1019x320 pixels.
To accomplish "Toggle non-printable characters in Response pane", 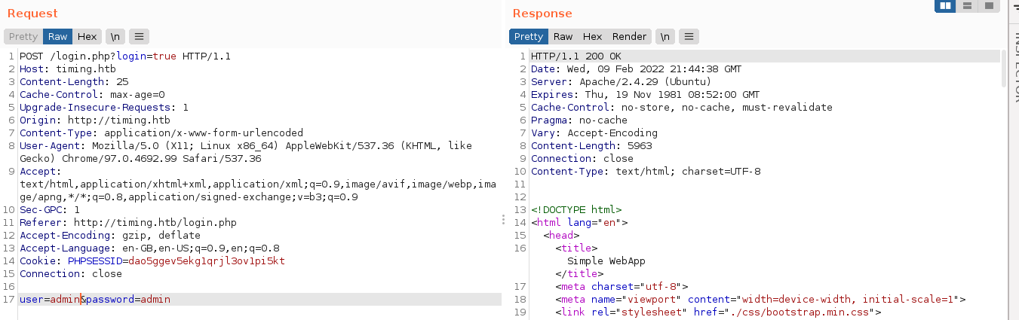I will (x=664, y=36).
